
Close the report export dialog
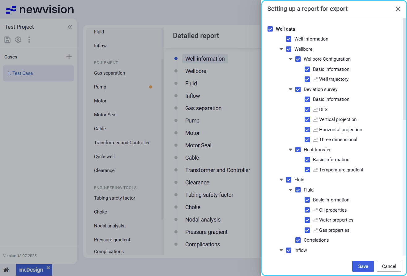(x=398, y=9)
